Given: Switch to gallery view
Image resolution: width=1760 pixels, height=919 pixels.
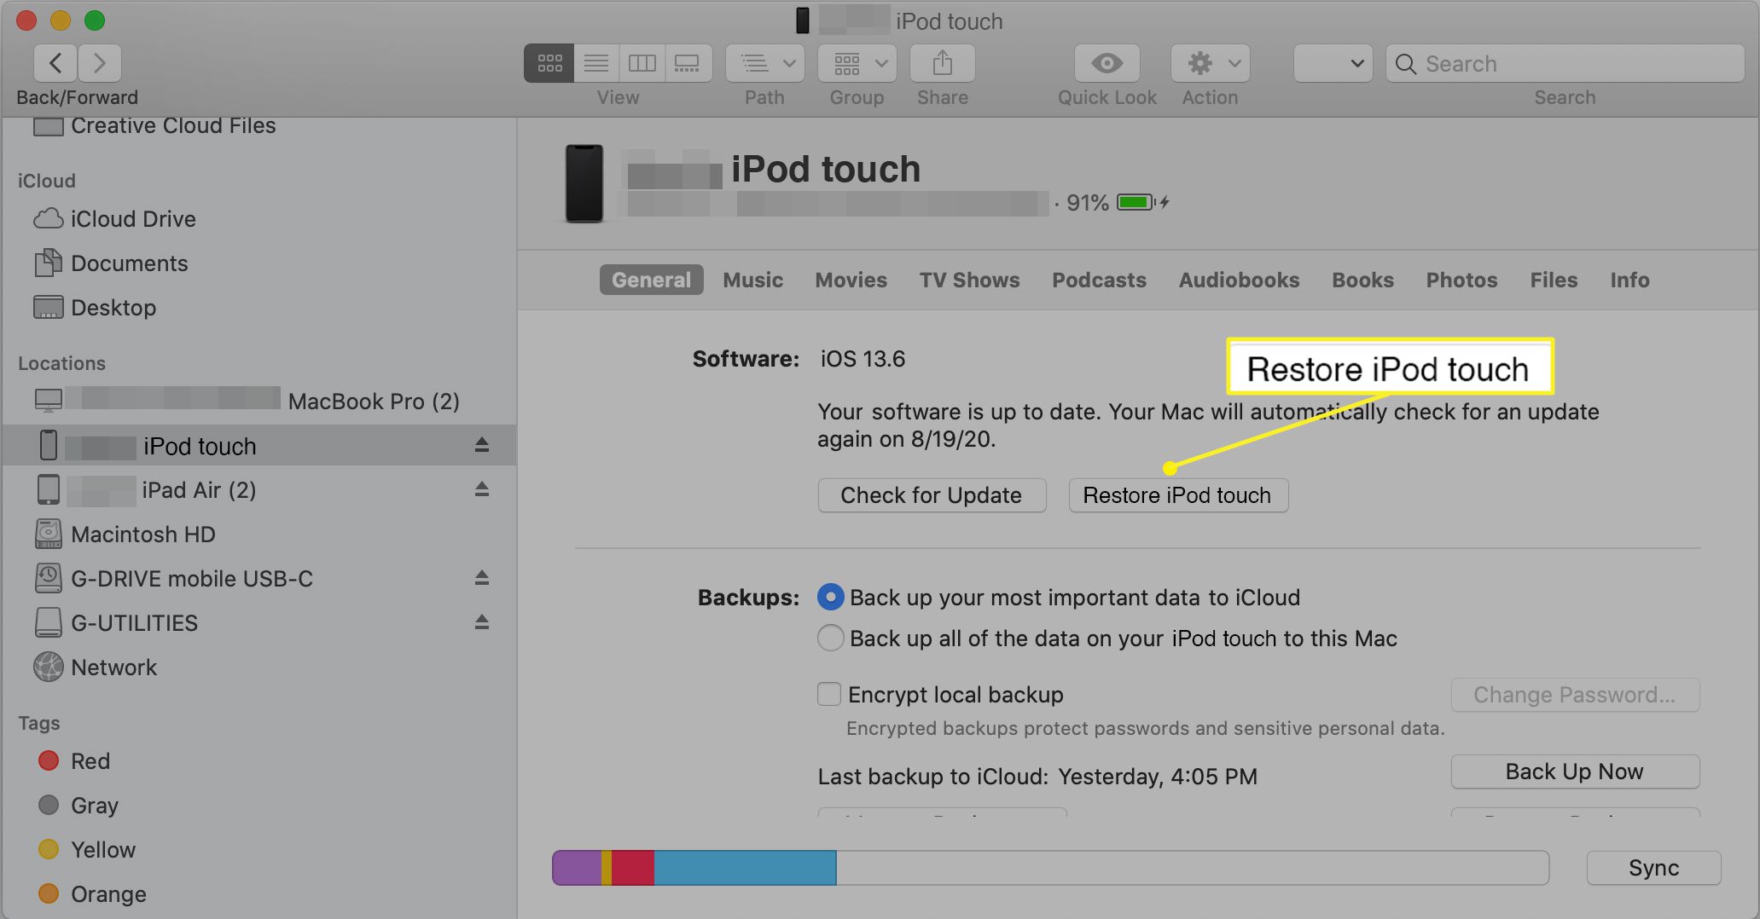Looking at the screenshot, I should click(688, 63).
